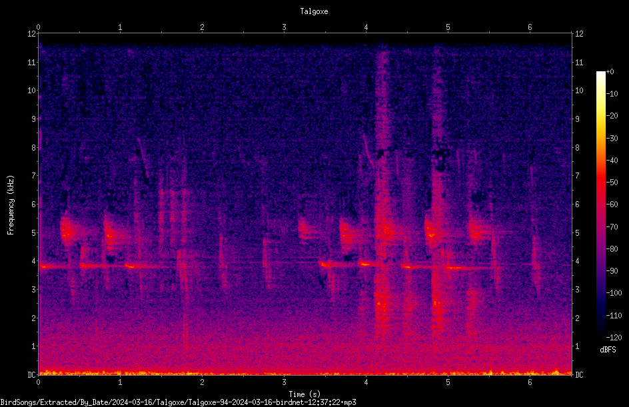Click the 8 kHz tick on left axis
This screenshot has height=407, width=629.
(32, 147)
